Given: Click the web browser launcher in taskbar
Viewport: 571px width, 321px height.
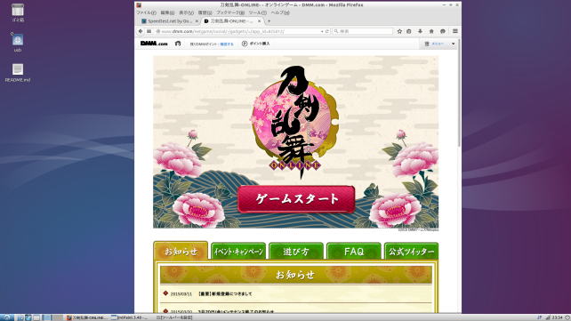Looking at the screenshot, I should click(28, 317).
